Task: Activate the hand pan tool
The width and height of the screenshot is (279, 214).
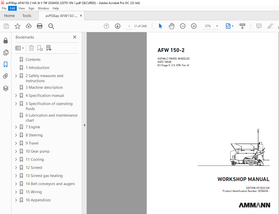Action: tap(172, 26)
